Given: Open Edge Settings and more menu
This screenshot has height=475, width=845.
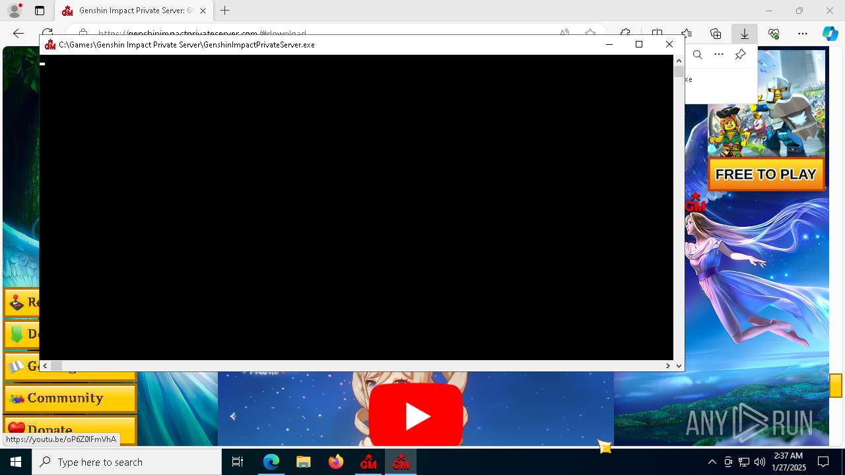Looking at the screenshot, I should pos(803,33).
